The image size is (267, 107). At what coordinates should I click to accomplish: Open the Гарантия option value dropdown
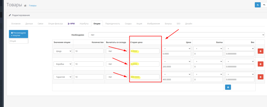click(x=63, y=77)
